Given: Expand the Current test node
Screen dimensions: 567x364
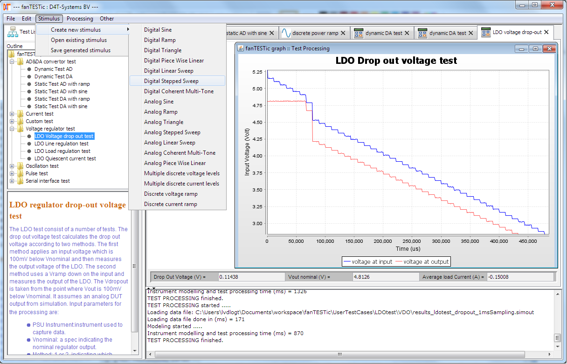Looking at the screenshot, I should (x=12, y=114).
